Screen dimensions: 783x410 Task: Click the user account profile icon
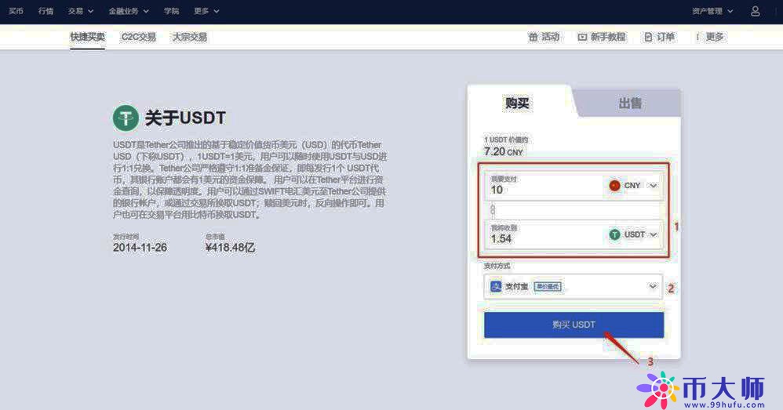[x=755, y=11]
